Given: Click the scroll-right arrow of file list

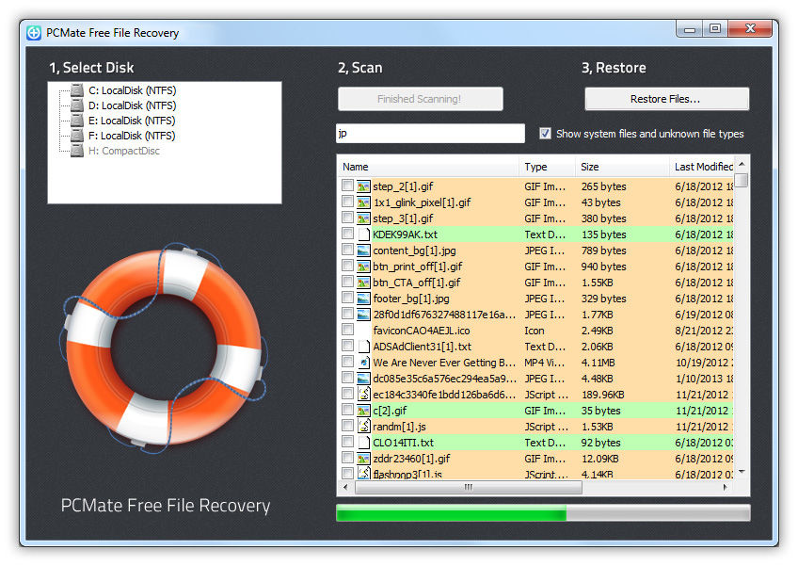Looking at the screenshot, I should pyautogui.click(x=726, y=488).
